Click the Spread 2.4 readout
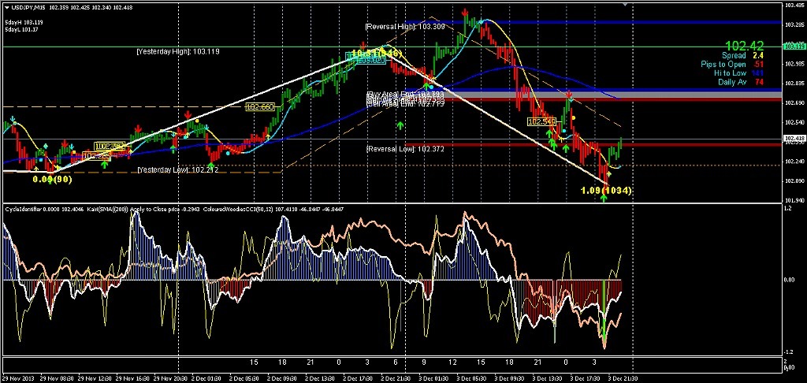The width and height of the screenshot is (807, 383). pyautogui.click(x=742, y=56)
